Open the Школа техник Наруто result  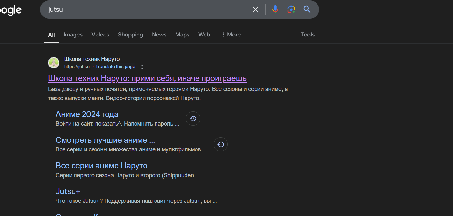147,78
